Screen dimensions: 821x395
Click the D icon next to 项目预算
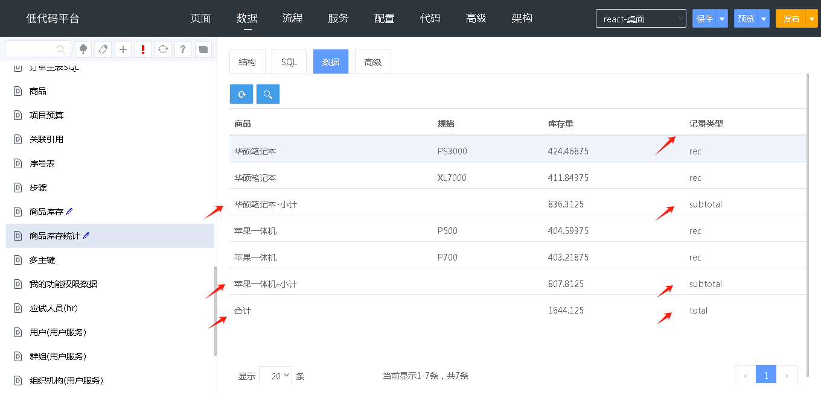pyautogui.click(x=18, y=115)
